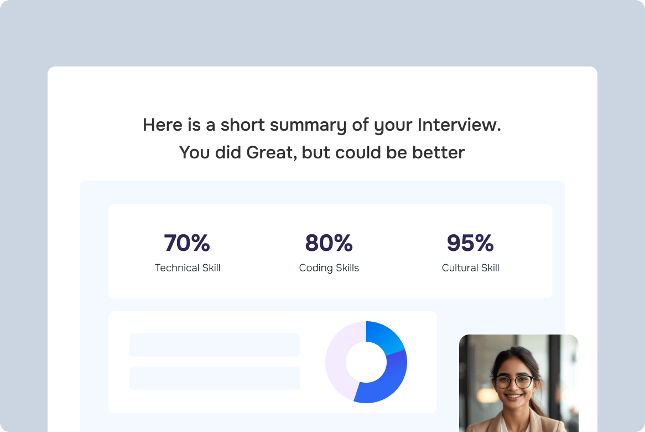Click the word Interview in the heading
This screenshot has width=645, height=432.
click(459, 125)
